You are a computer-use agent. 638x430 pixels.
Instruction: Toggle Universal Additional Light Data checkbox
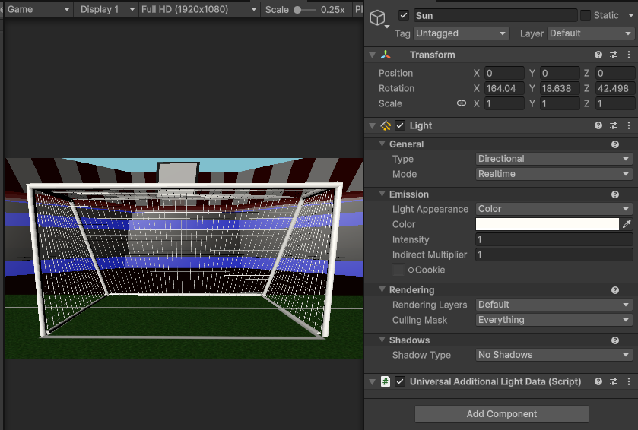400,381
